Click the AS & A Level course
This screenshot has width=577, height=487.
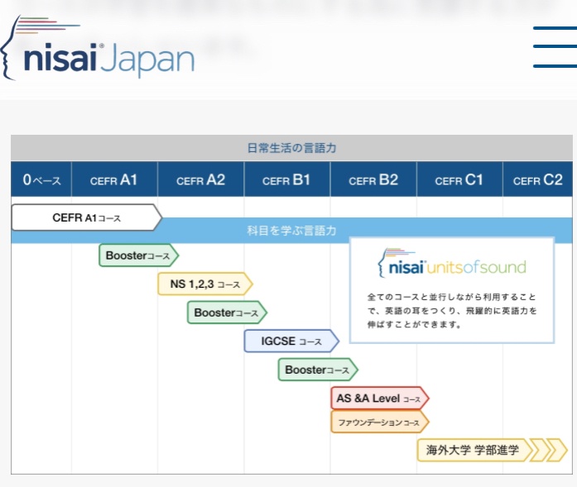378,399
